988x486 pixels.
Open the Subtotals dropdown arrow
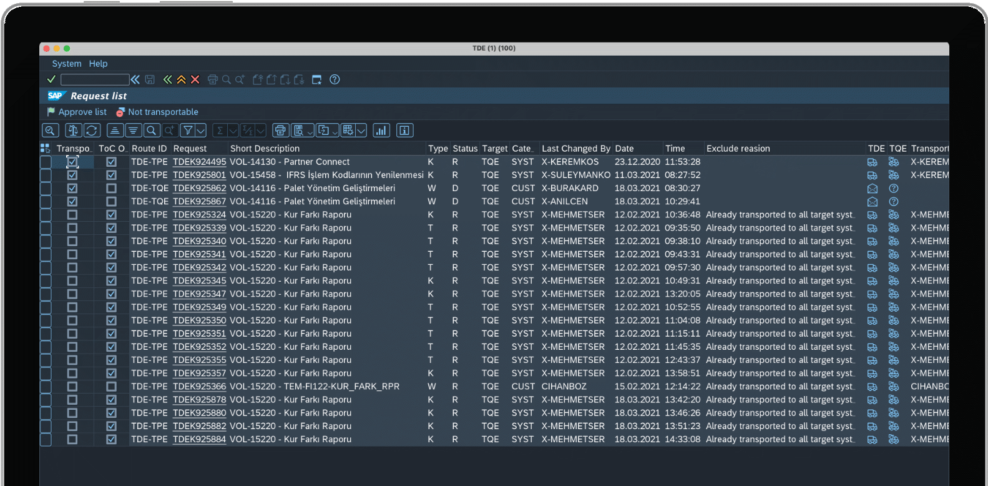click(261, 130)
